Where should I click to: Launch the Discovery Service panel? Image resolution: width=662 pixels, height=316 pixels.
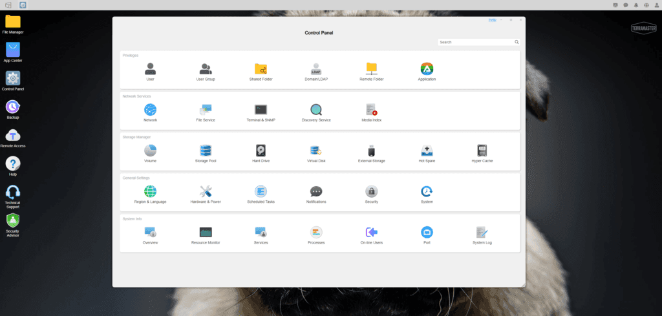[316, 110]
